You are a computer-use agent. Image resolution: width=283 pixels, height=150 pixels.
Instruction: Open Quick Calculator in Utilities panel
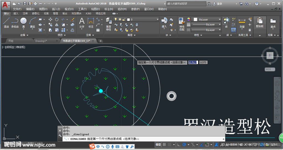250,30
